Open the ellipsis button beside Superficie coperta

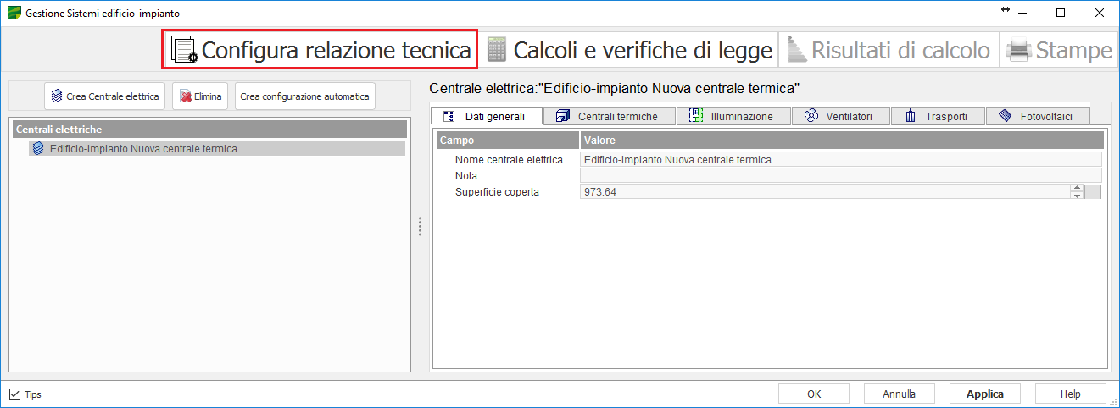[1093, 193]
